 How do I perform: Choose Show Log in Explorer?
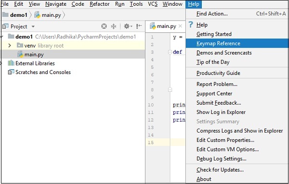[237, 112]
